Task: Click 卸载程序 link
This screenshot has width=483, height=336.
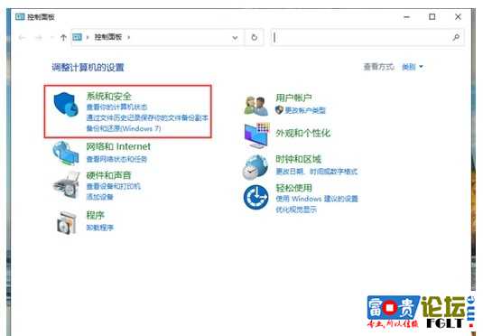Action: 100,228
